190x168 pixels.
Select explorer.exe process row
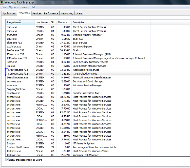[x=78, y=47]
